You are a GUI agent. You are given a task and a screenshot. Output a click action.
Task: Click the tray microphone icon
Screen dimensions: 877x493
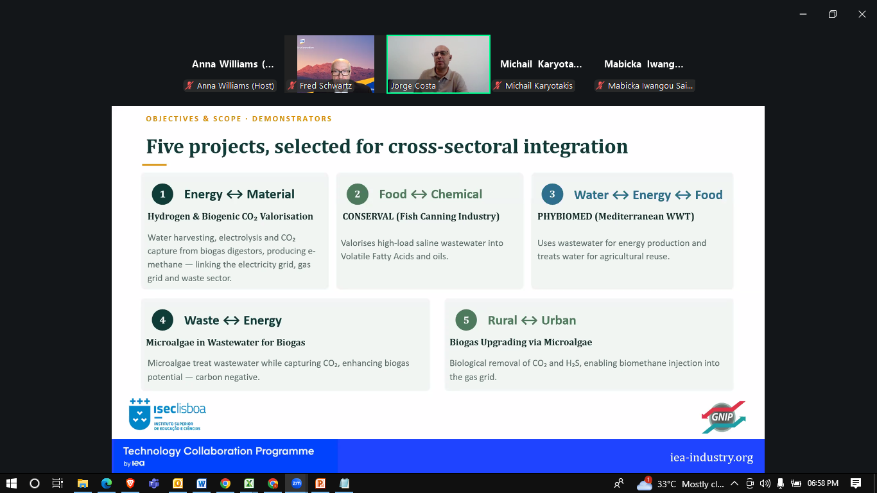781,483
